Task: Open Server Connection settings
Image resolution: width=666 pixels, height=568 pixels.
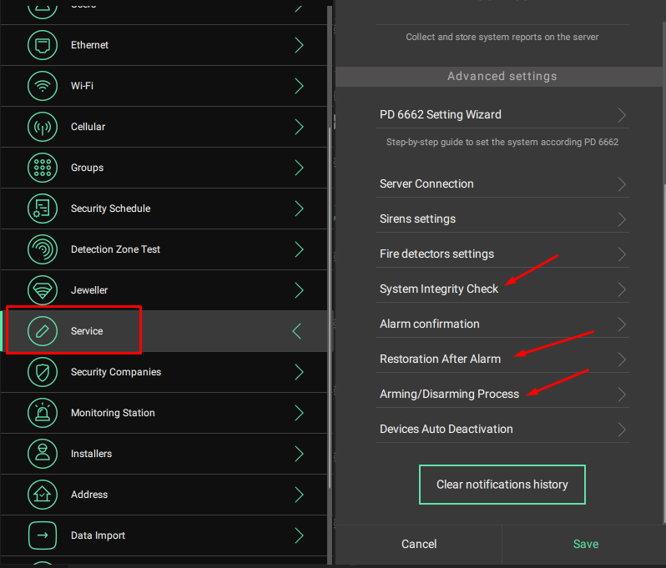Action: point(502,183)
